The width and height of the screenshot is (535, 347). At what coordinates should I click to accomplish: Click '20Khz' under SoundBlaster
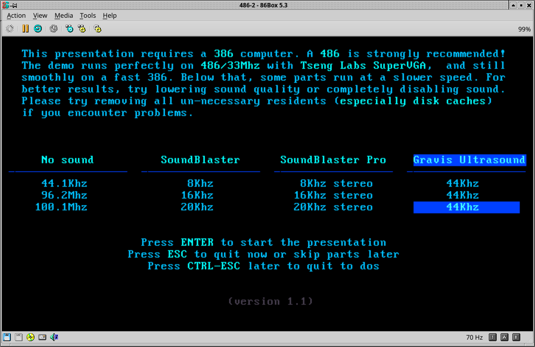point(197,207)
